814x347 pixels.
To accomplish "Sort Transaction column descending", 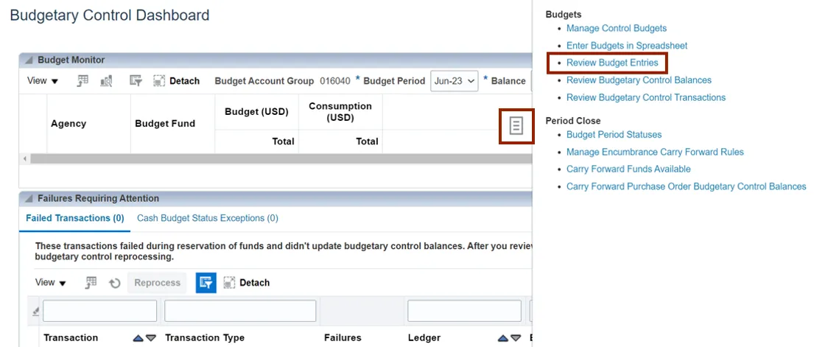I will 151,338.
